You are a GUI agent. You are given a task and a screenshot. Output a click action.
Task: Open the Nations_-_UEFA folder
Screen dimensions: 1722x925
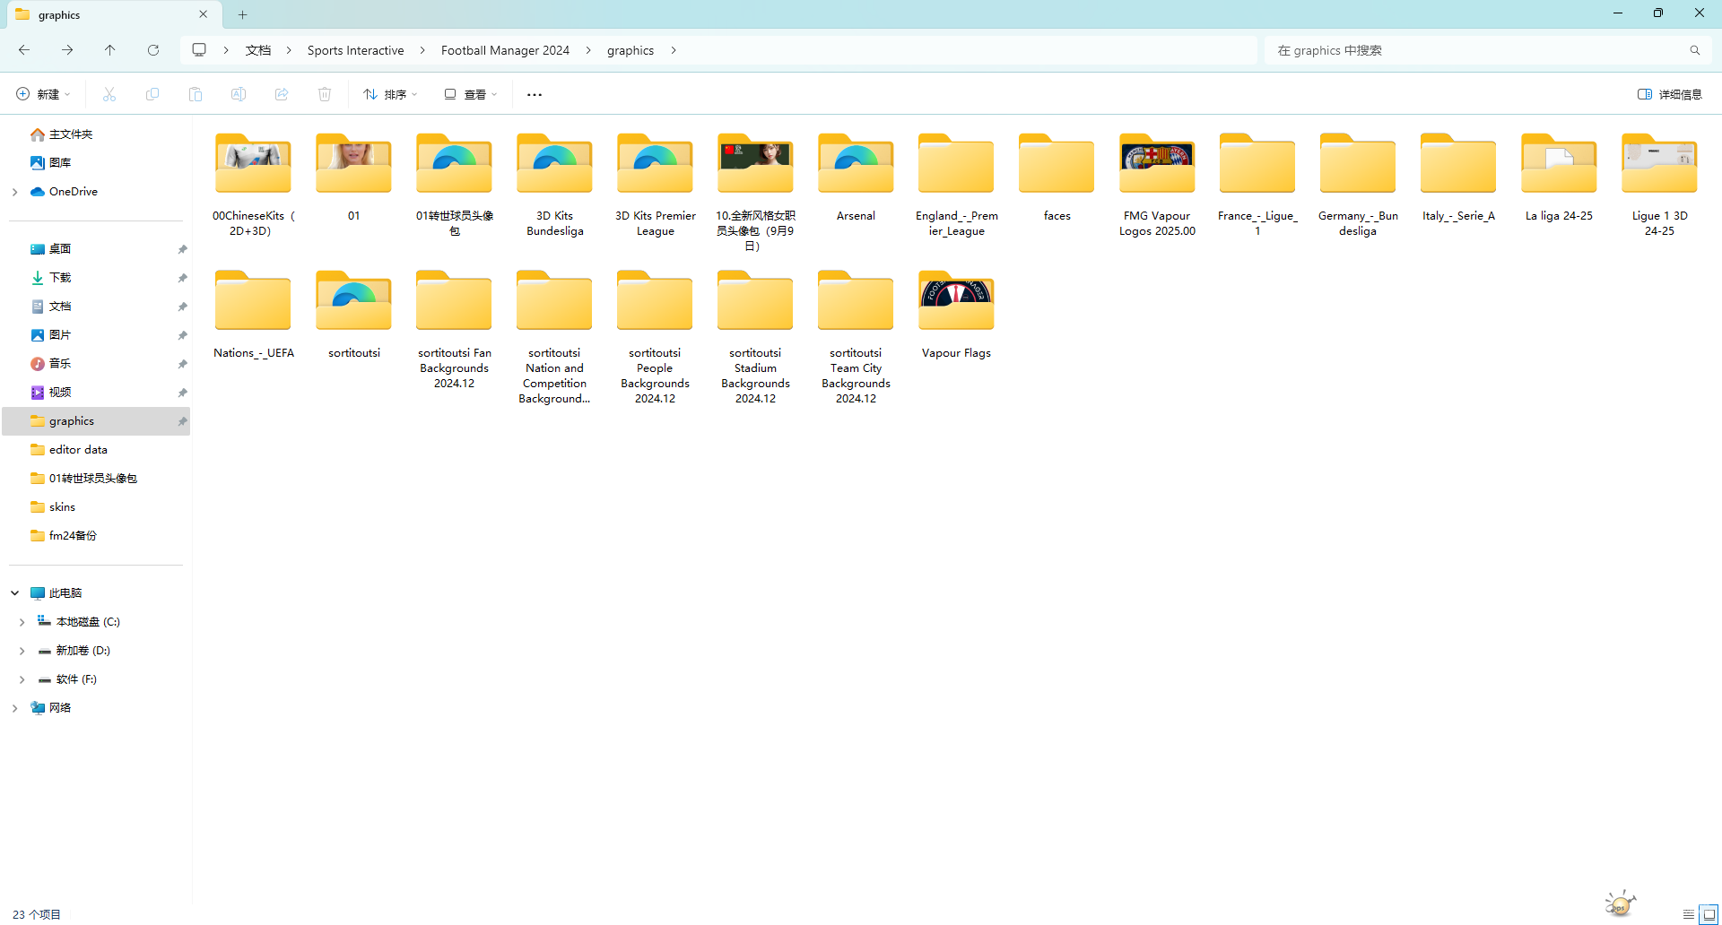[254, 315]
